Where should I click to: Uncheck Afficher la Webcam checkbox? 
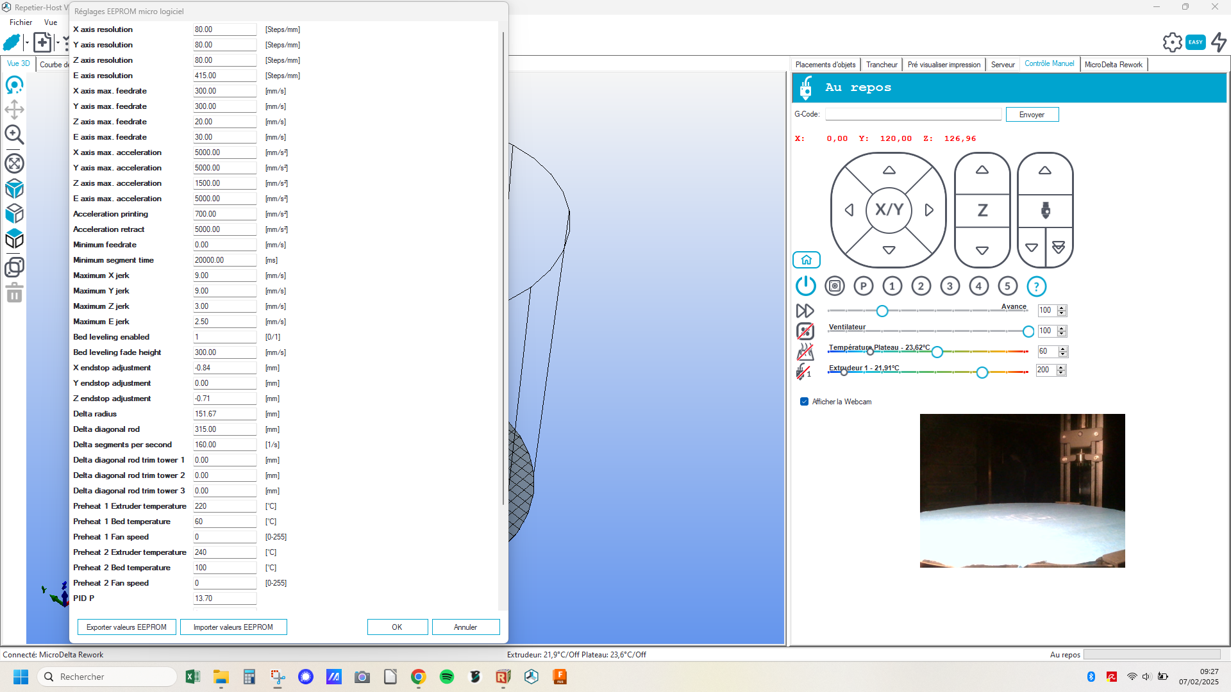click(x=804, y=402)
